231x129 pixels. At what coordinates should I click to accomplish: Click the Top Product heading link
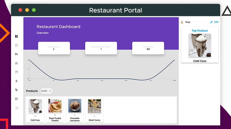(200, 31)
